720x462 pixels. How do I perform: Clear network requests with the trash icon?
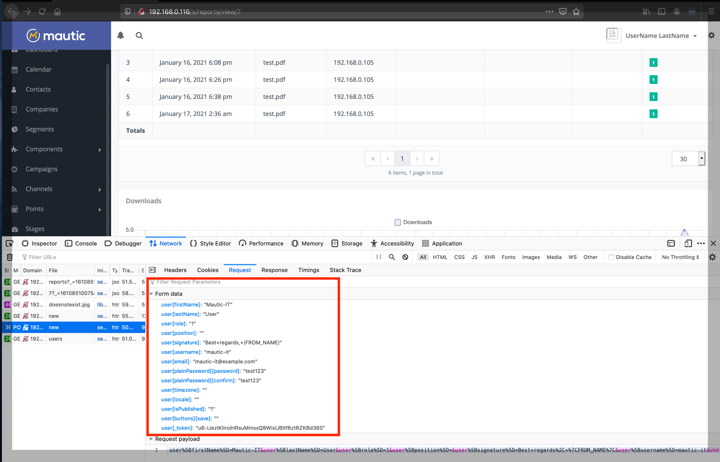pyautogui.click(x=9, y=257)
